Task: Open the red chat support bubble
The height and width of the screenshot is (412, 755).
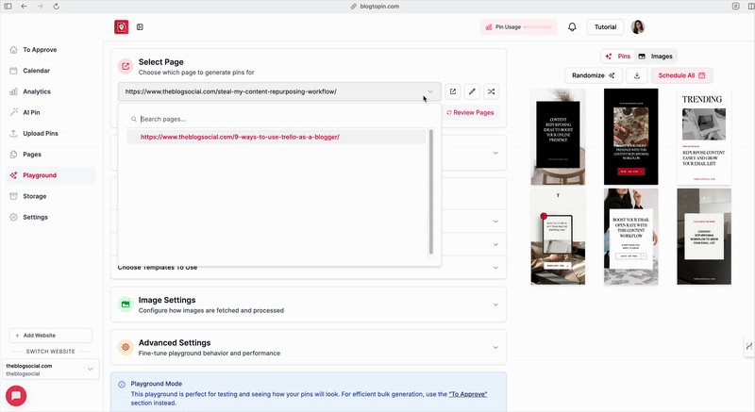Action: coord(16,396)
